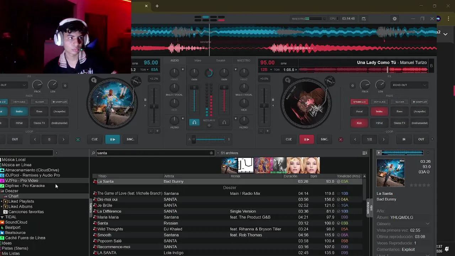Switch mixer to MAESTRO tab

tap(243, 60)
